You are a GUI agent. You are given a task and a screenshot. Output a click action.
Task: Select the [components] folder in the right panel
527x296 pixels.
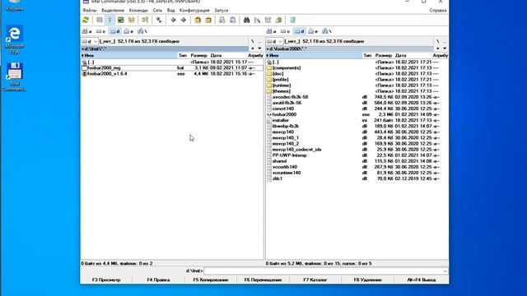pos(357,67)
